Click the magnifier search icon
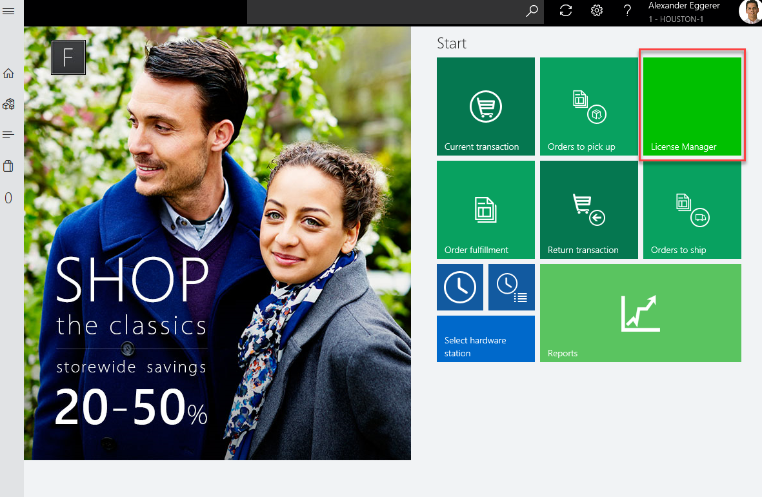The width and height of the screenshot is (762, 497). point(532,11)
